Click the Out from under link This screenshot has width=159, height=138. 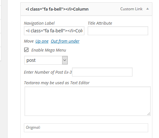(65, 41)
